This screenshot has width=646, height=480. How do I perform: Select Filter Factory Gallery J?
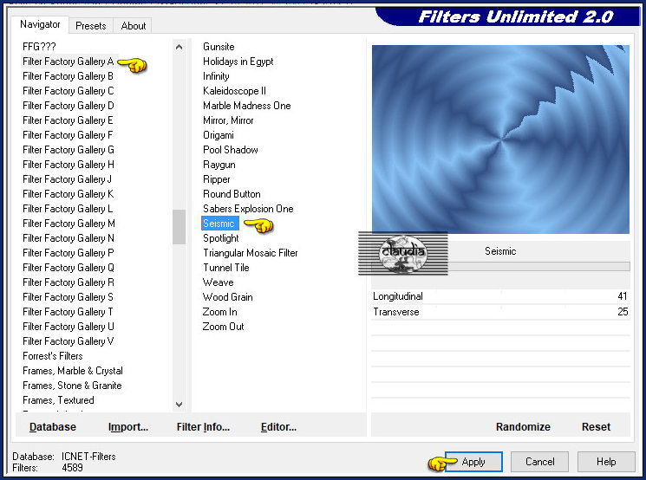pos(67,179)
